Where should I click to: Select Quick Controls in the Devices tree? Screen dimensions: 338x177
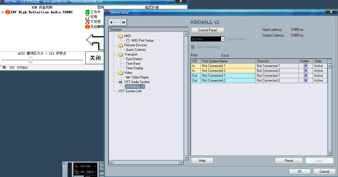coord(136,50)
